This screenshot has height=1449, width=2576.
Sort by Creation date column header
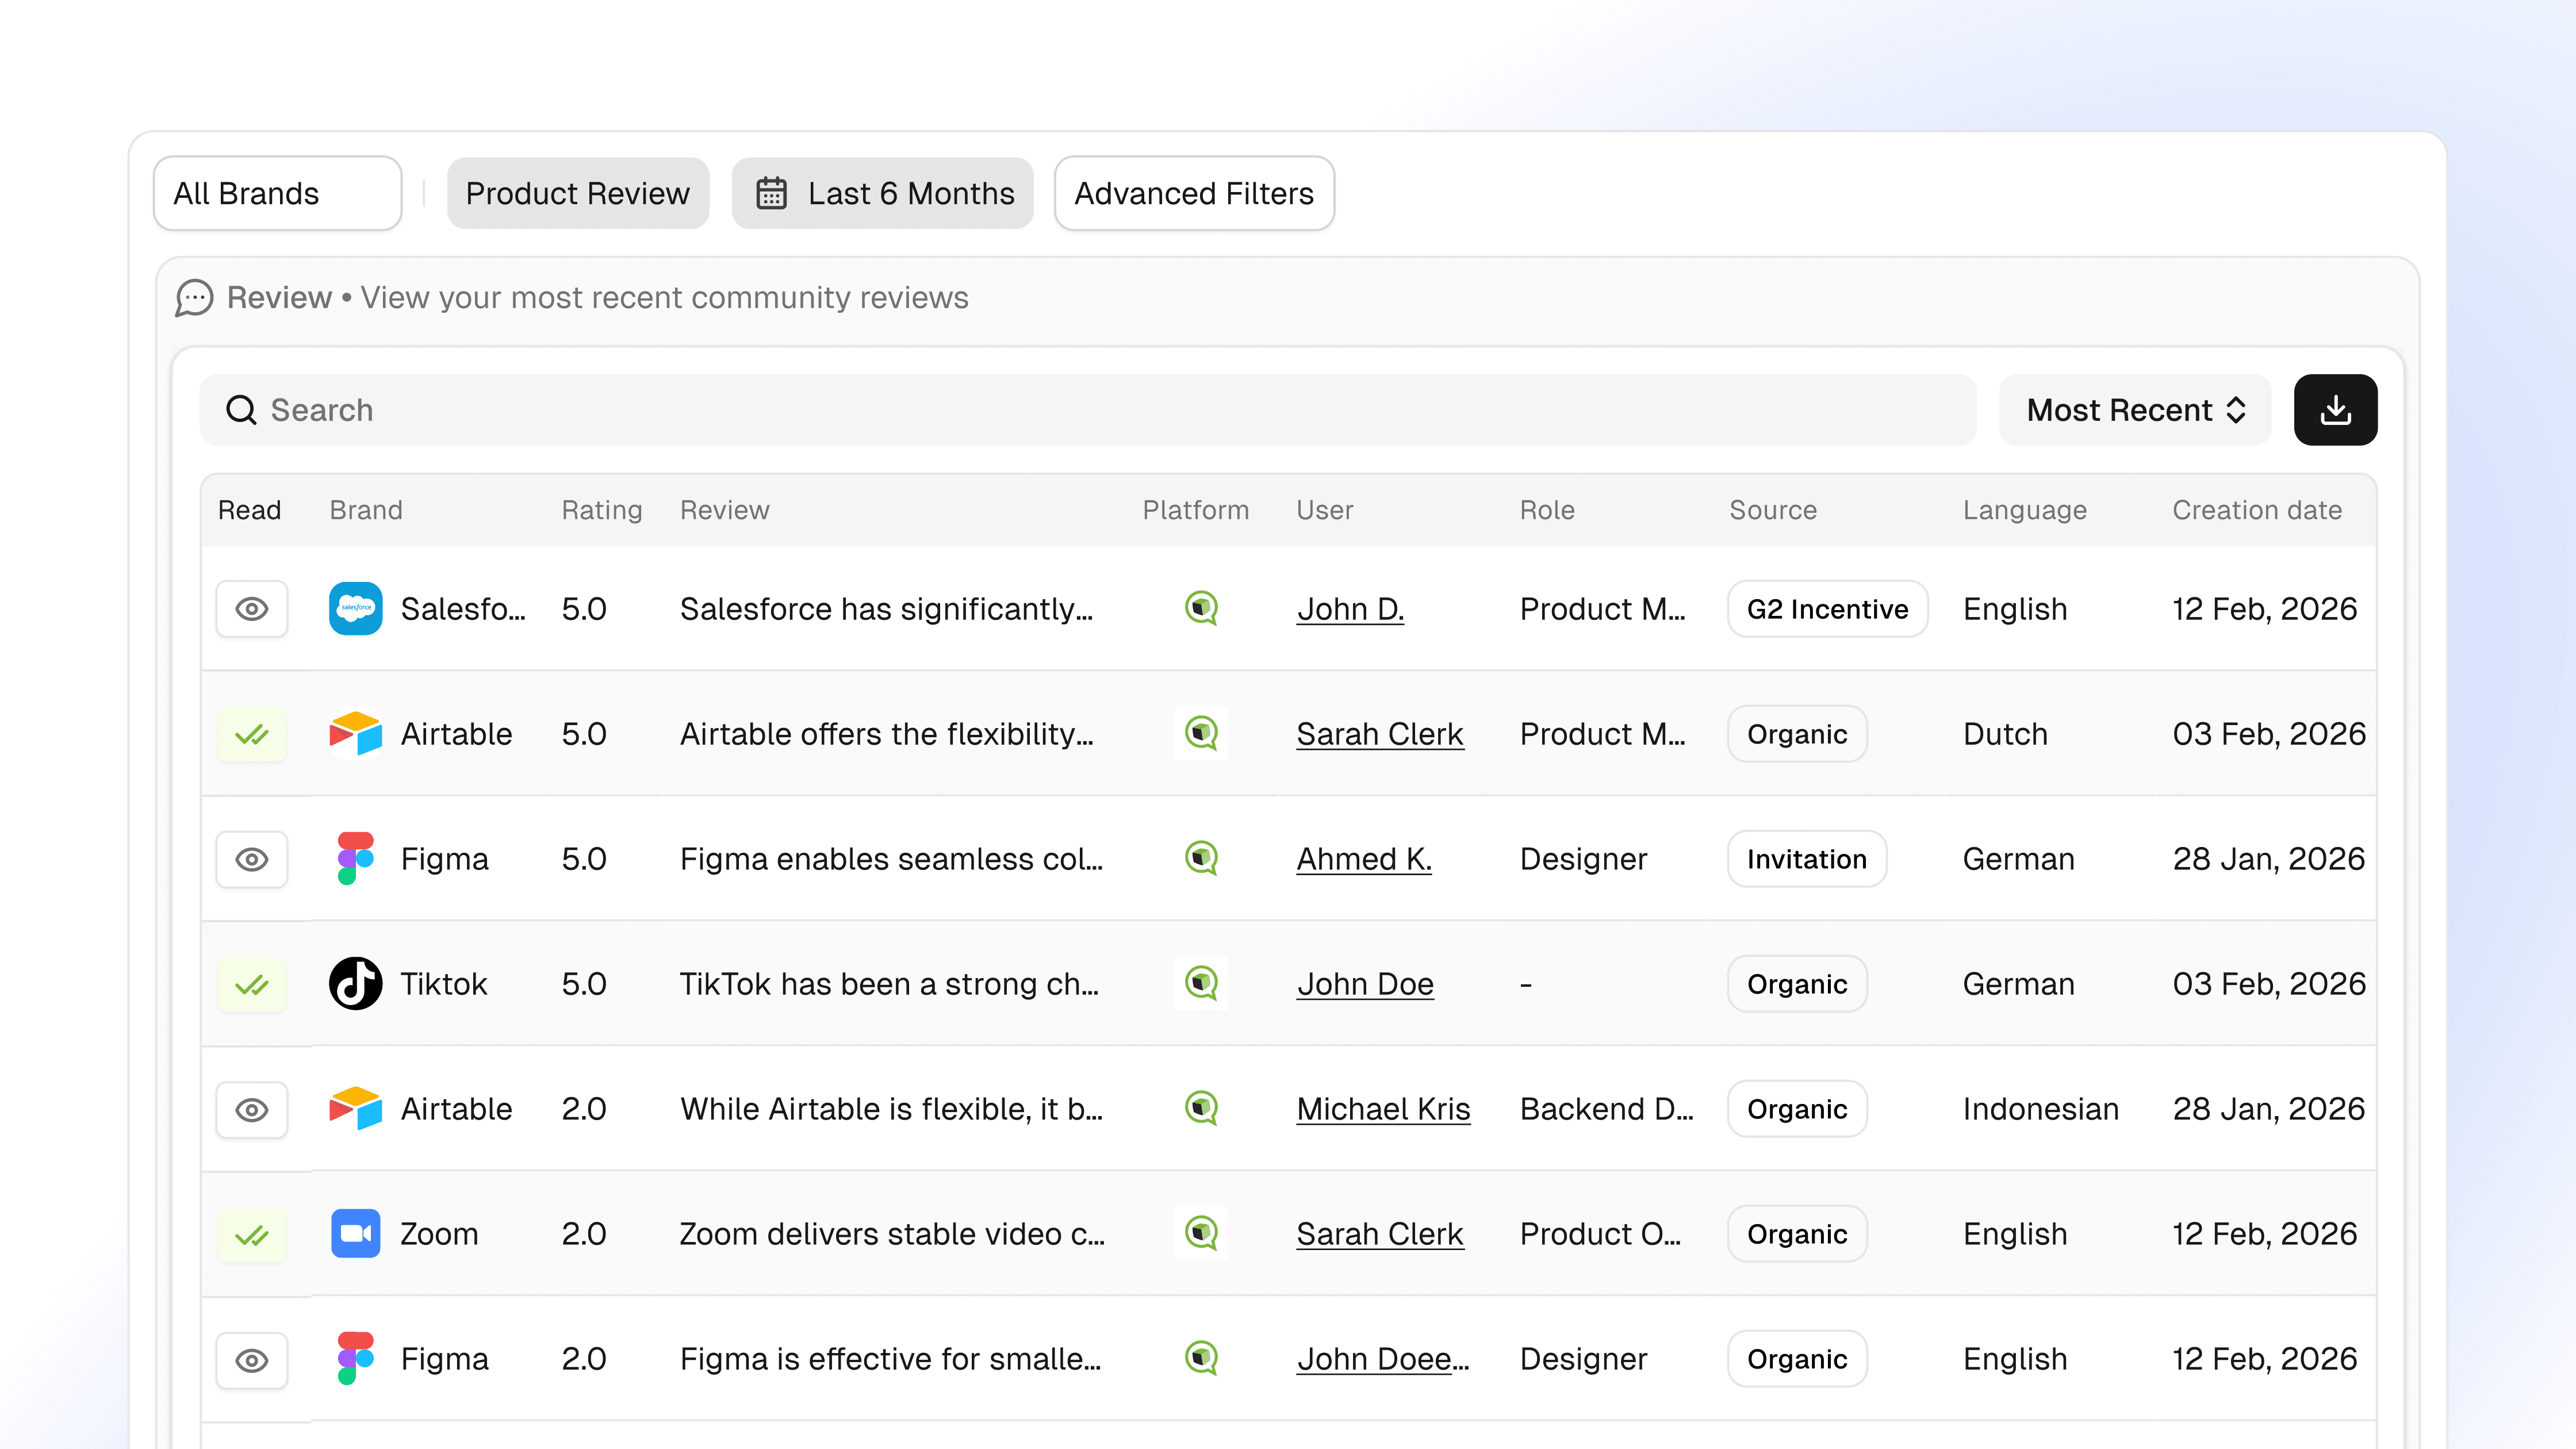click(x=2256, y=510)
